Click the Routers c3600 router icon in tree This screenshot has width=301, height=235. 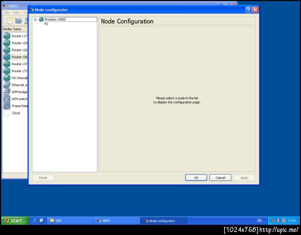tap(41, 19)
